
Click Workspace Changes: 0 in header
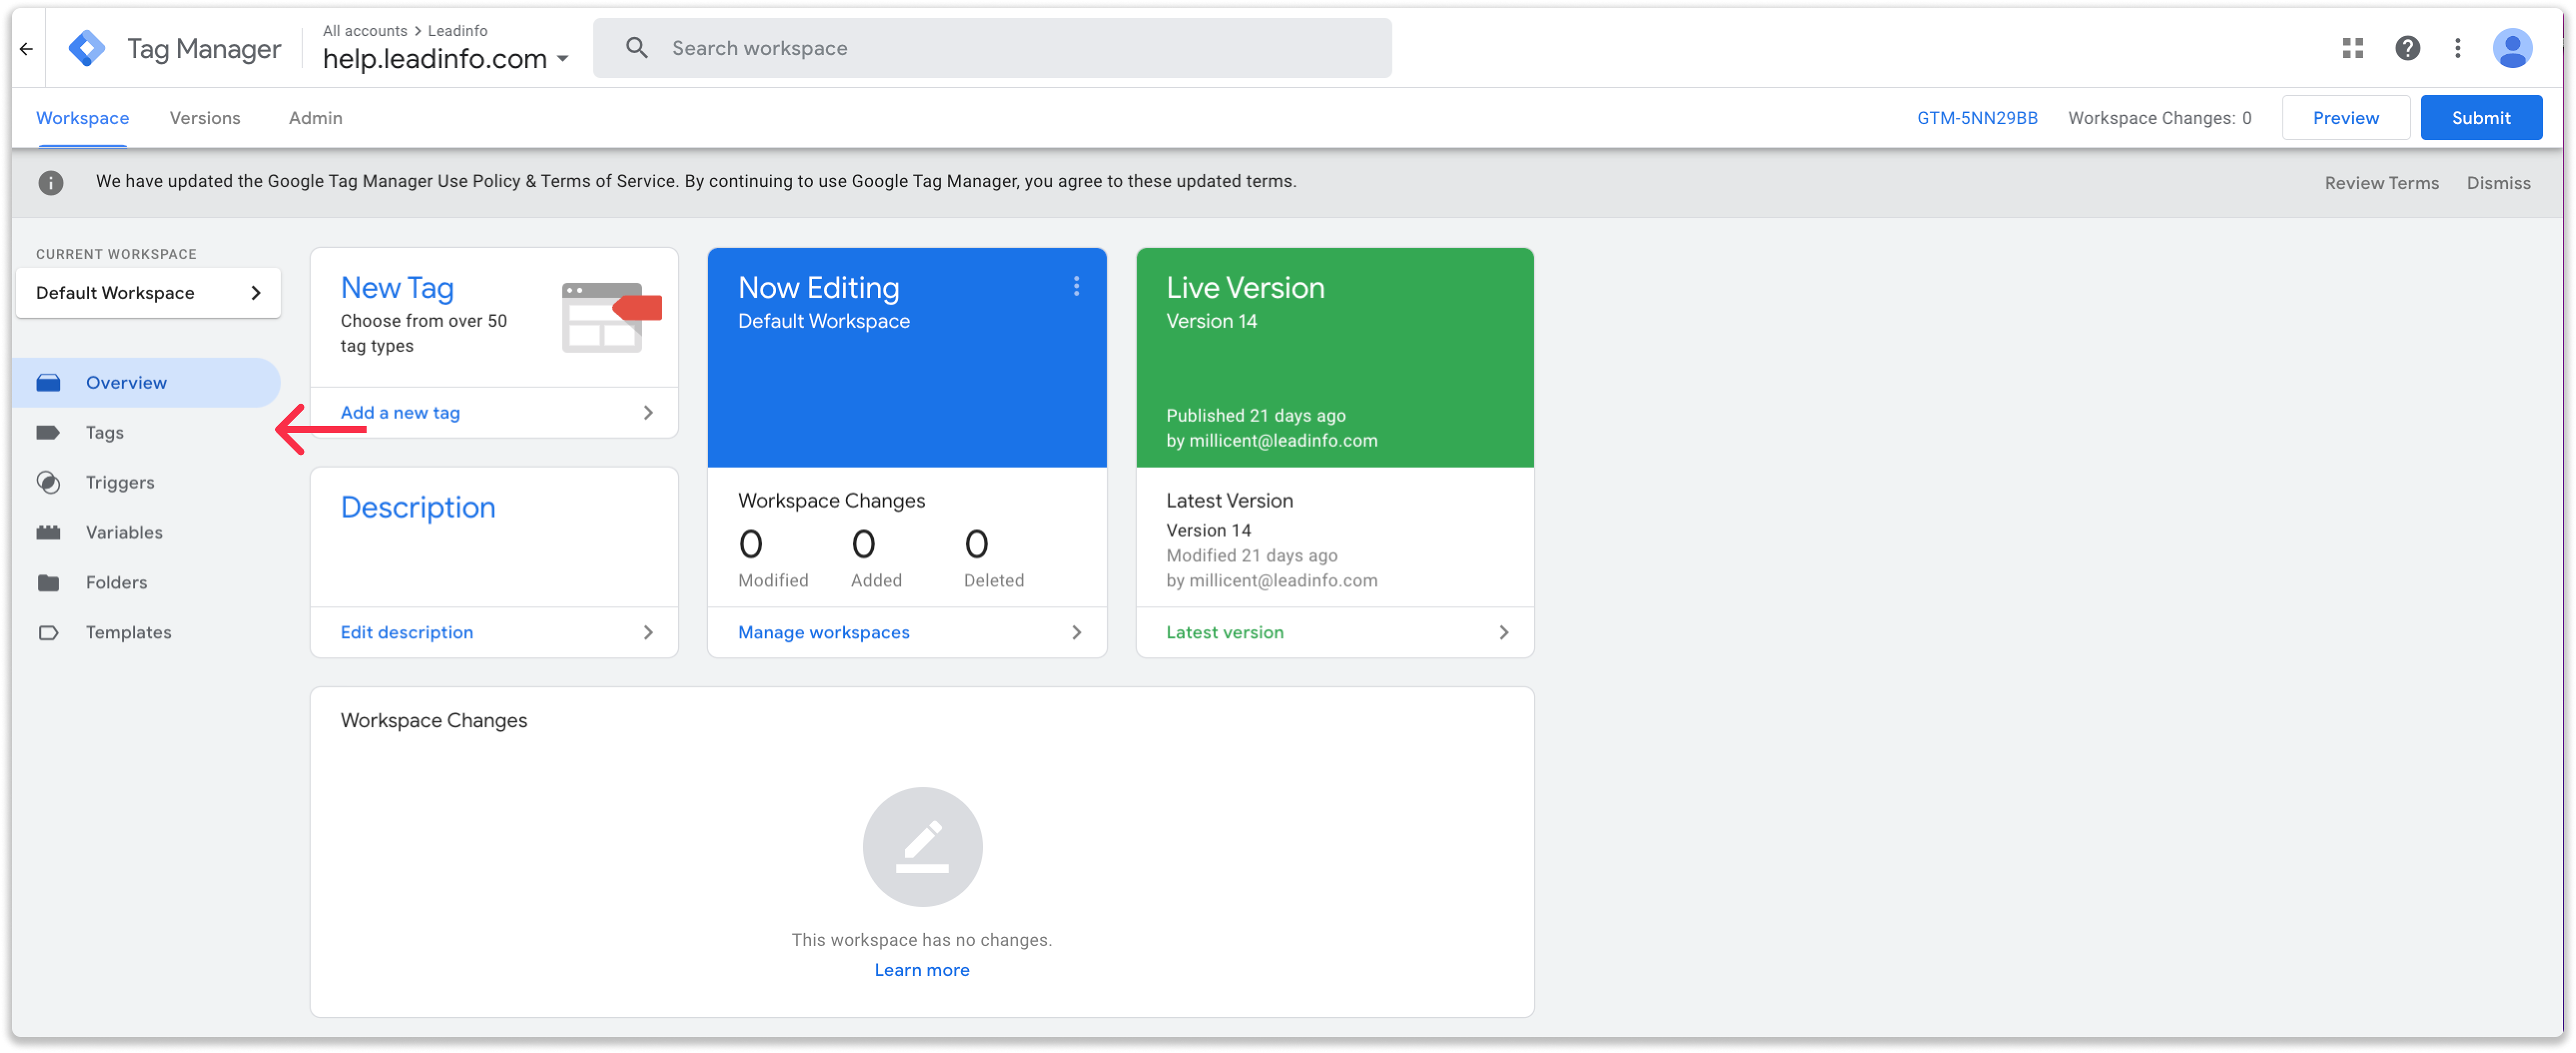tap(2159, 118)
